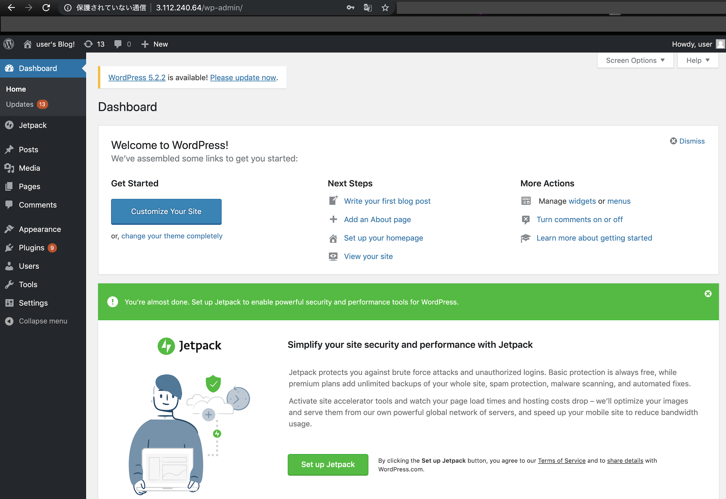Click the WordPress logo in admin bar
This screenshot has height=499, width=726.
point(9,44)
